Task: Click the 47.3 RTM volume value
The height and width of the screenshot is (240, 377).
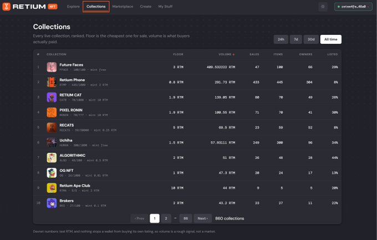Action: (227, 173)
